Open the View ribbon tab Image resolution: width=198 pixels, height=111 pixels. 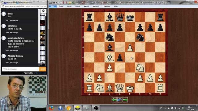116,6
